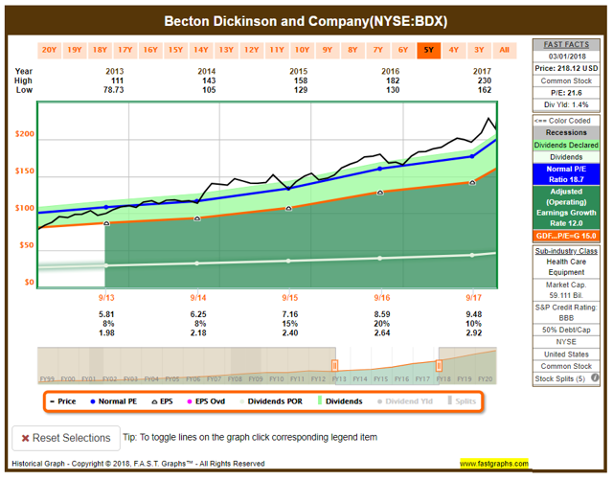Click the 2017 EPS value 9.48
613x480 pixels.
pyautogui.click(x=474, y=314)
